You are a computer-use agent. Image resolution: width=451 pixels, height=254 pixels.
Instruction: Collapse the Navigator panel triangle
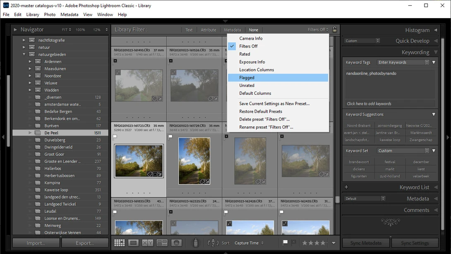(x=15, y=29)
